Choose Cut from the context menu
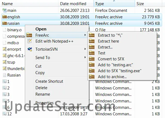This screenshot has height=118, width=165. click(57, 66)
